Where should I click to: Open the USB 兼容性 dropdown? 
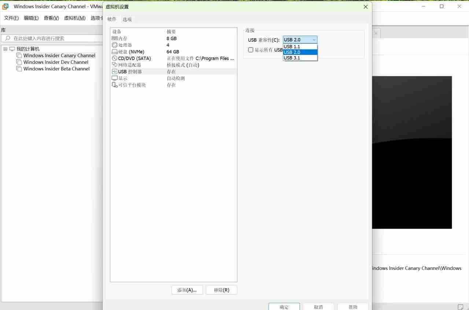coord(314,39)
